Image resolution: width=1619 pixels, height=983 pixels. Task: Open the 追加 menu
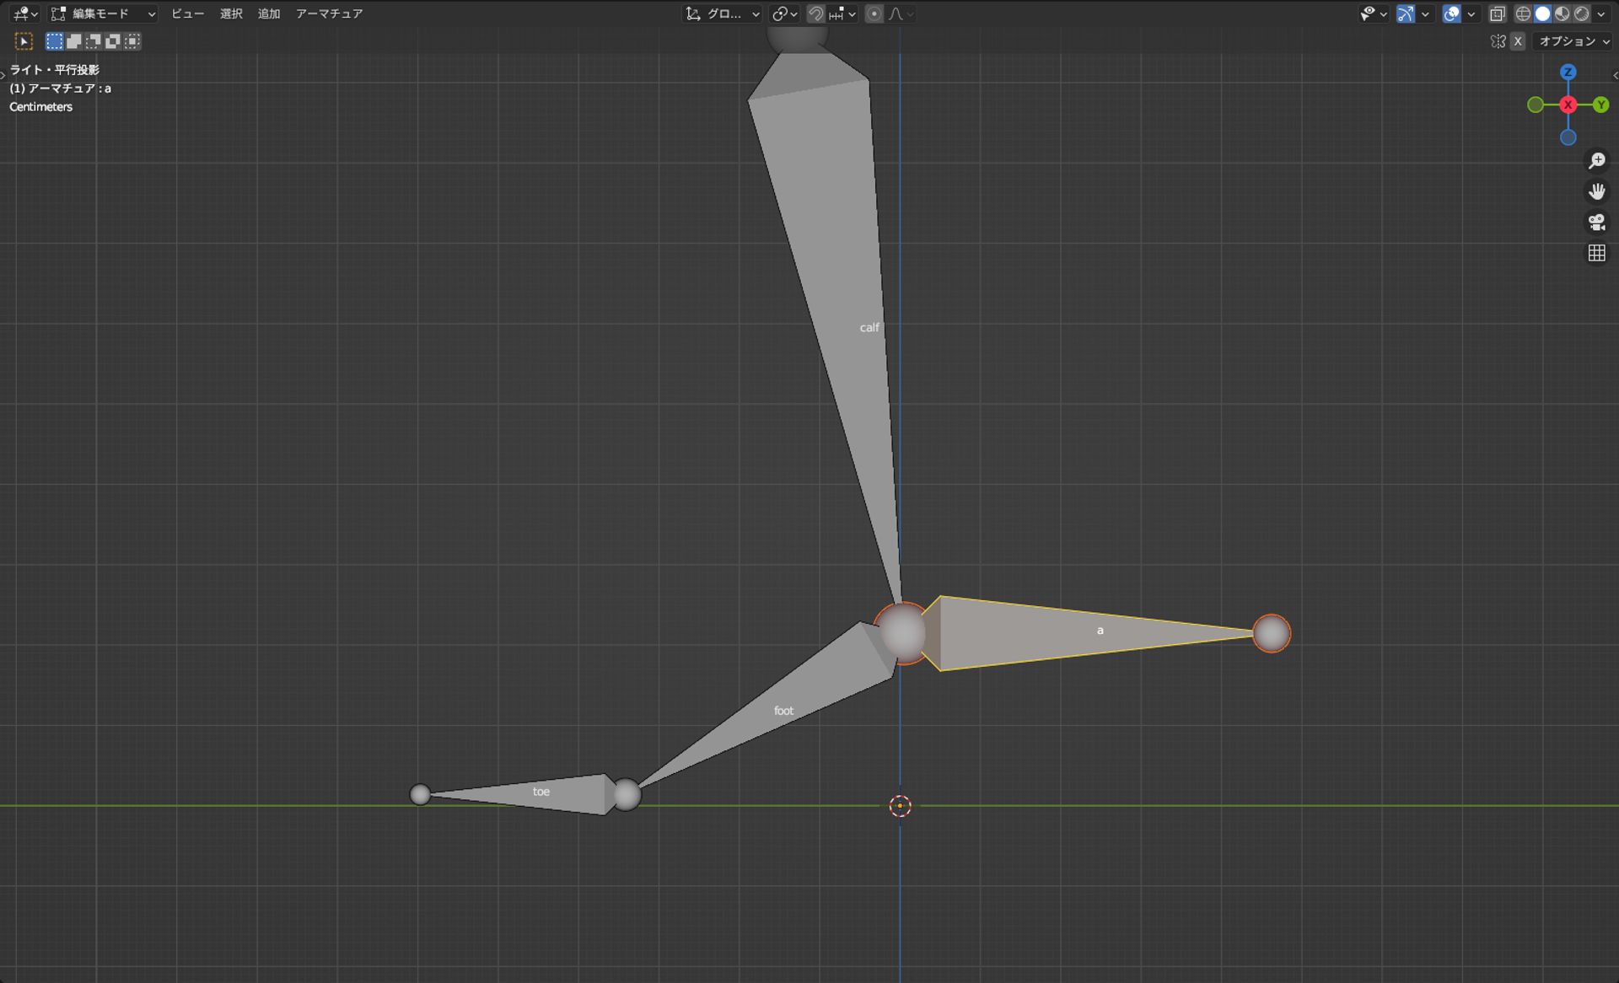[268, 13]
